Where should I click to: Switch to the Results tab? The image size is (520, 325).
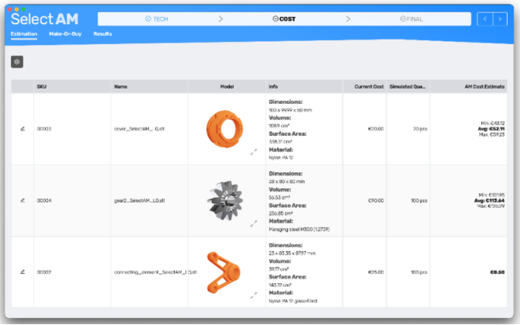pyautogui.click(x=102, y=34)
